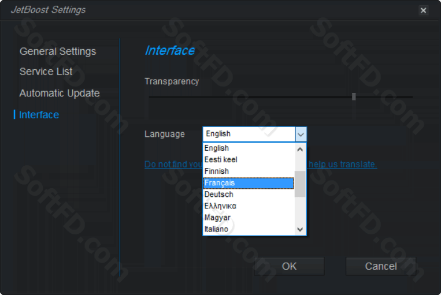Image resolution: width=441 pixels, height=295 pixels.
Task: Select Français in the language list
Action: [249, 183]
